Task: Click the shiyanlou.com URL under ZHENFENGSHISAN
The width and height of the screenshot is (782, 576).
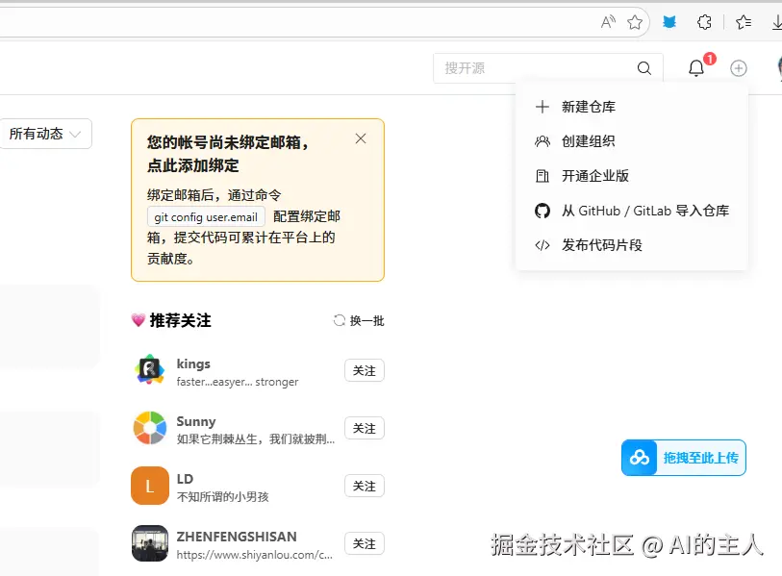Action: [x=254, y=555]
